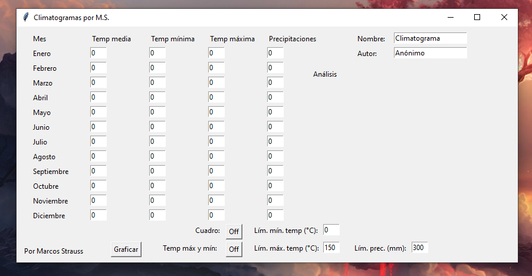Screen dimensions: 532x276
Task: Select Noviembre Temp mínima field
Action: 157,201
